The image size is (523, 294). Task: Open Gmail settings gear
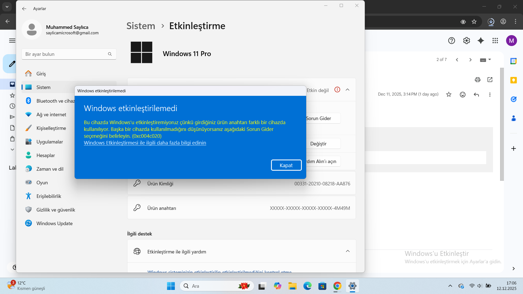pyautogui.click(x=467, y=41)
